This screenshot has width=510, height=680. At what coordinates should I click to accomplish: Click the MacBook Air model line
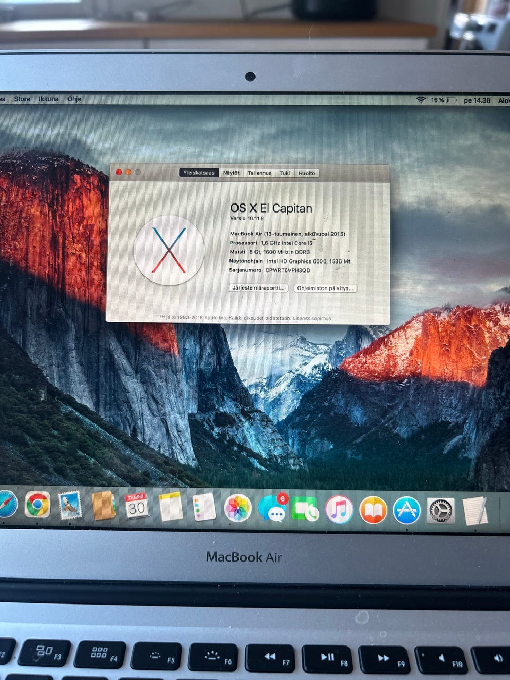(287, 234)
